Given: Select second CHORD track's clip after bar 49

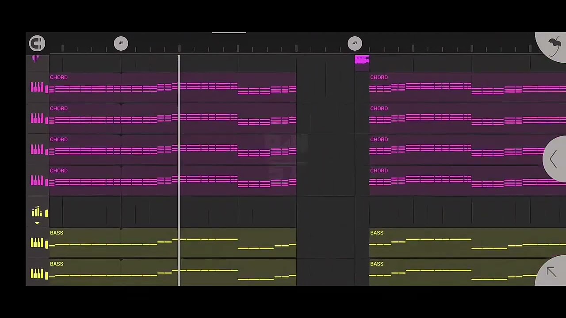Looking at the screenshot, I should point(467,118).
